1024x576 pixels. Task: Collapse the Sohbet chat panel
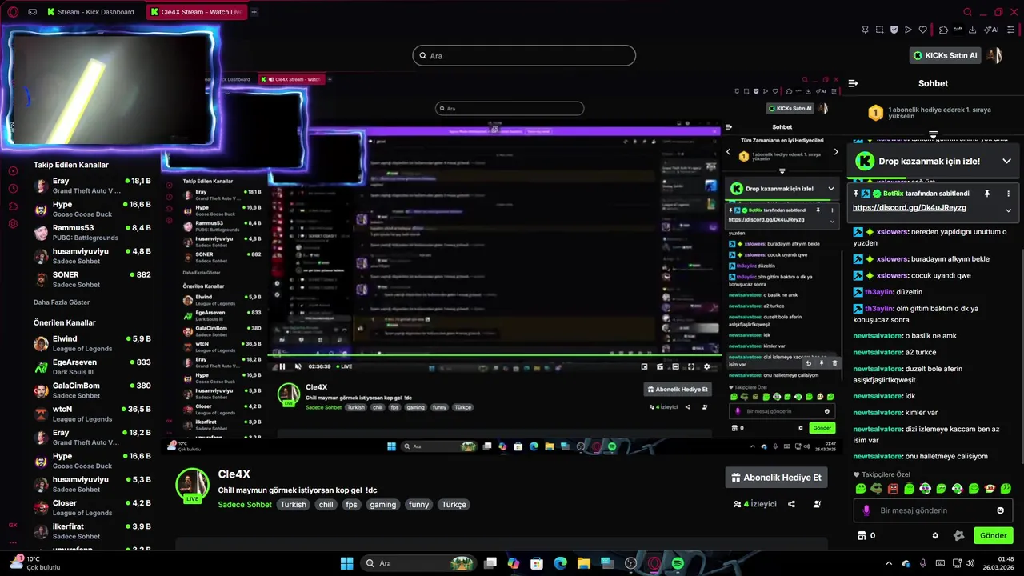[x=854, y=83]
